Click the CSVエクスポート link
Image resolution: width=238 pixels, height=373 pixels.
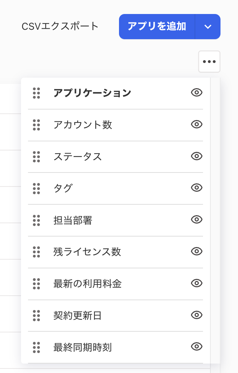tap(60, 27)
